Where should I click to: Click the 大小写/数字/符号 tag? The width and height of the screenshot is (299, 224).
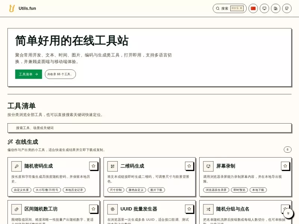(x=47, y=190)
